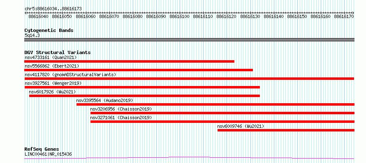Click the nsv4733161 (Quan2021) variant label
366x163 pixels.
(51, 57)
